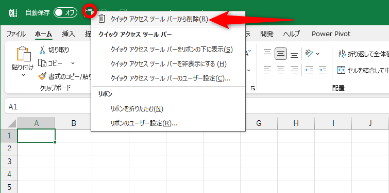This screenshot has height=193, width=389.
Task: Click the コピー button
Action: (x=50, y=63)
